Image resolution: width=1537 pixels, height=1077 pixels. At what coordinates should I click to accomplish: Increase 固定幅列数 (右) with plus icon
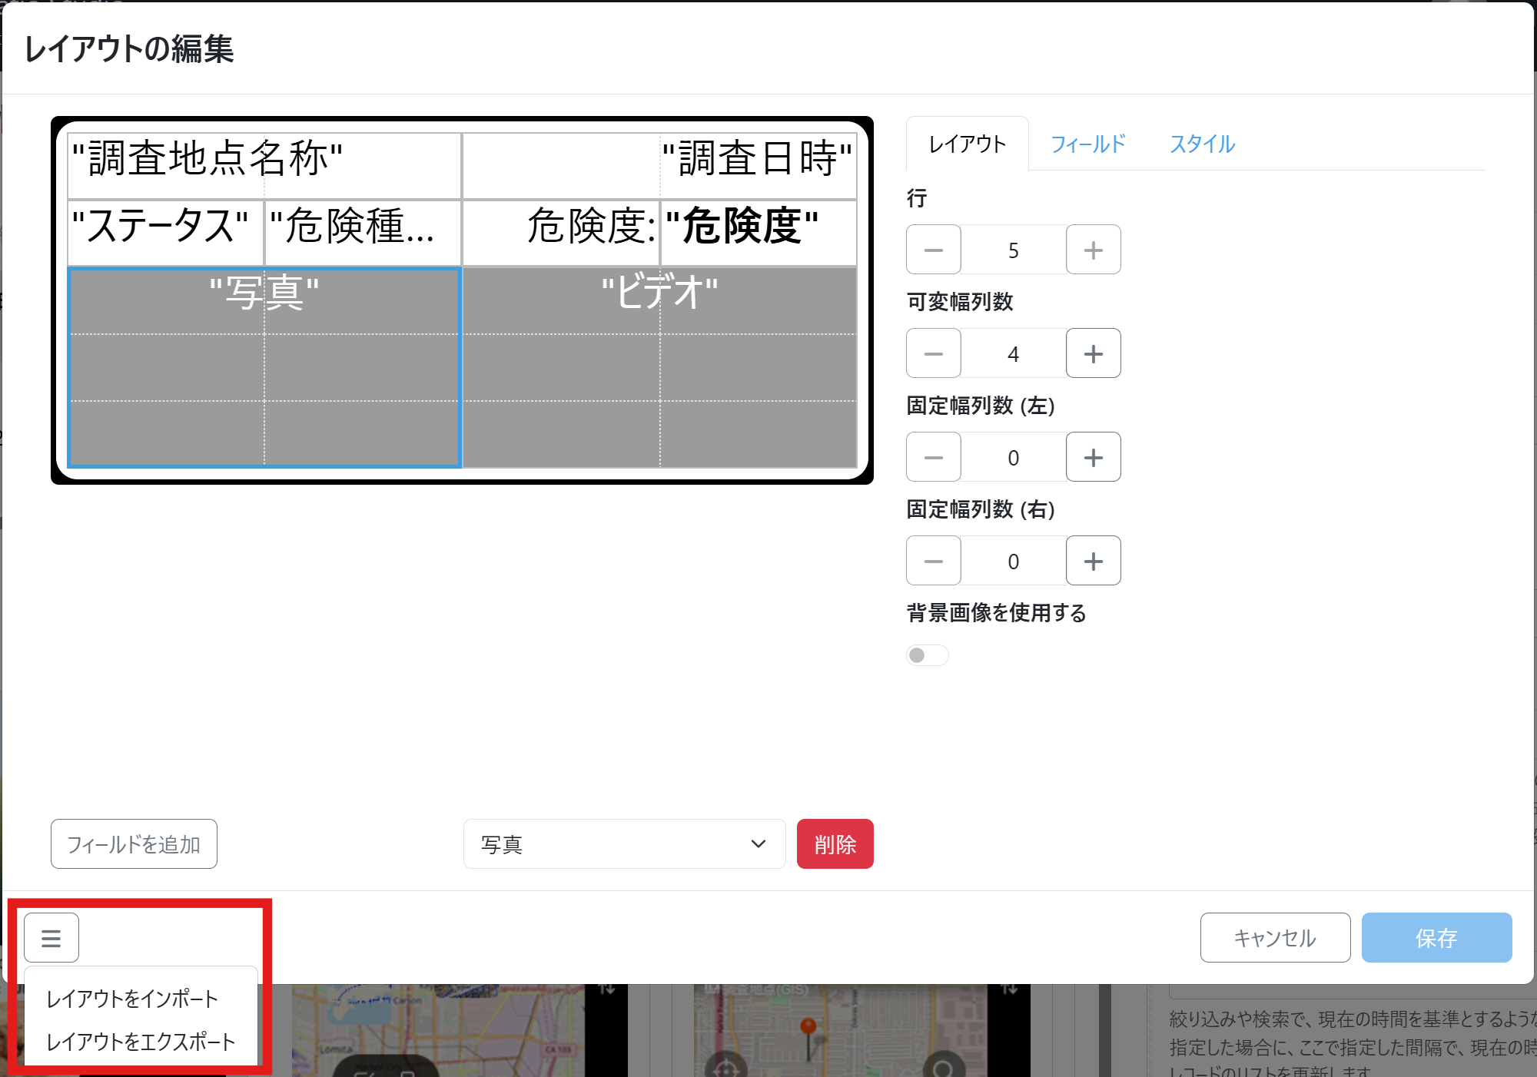1093,561
